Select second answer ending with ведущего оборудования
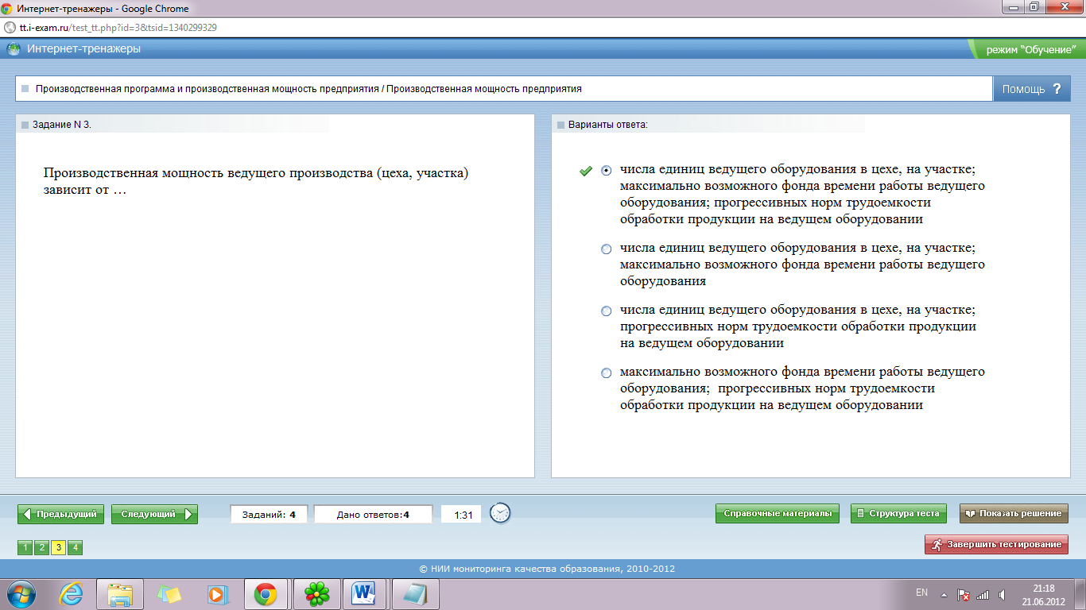This screenshot has width=1086, height=610. (x=607, y=249)
